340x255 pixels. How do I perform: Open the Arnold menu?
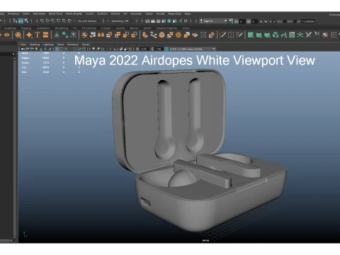(160, 14)
